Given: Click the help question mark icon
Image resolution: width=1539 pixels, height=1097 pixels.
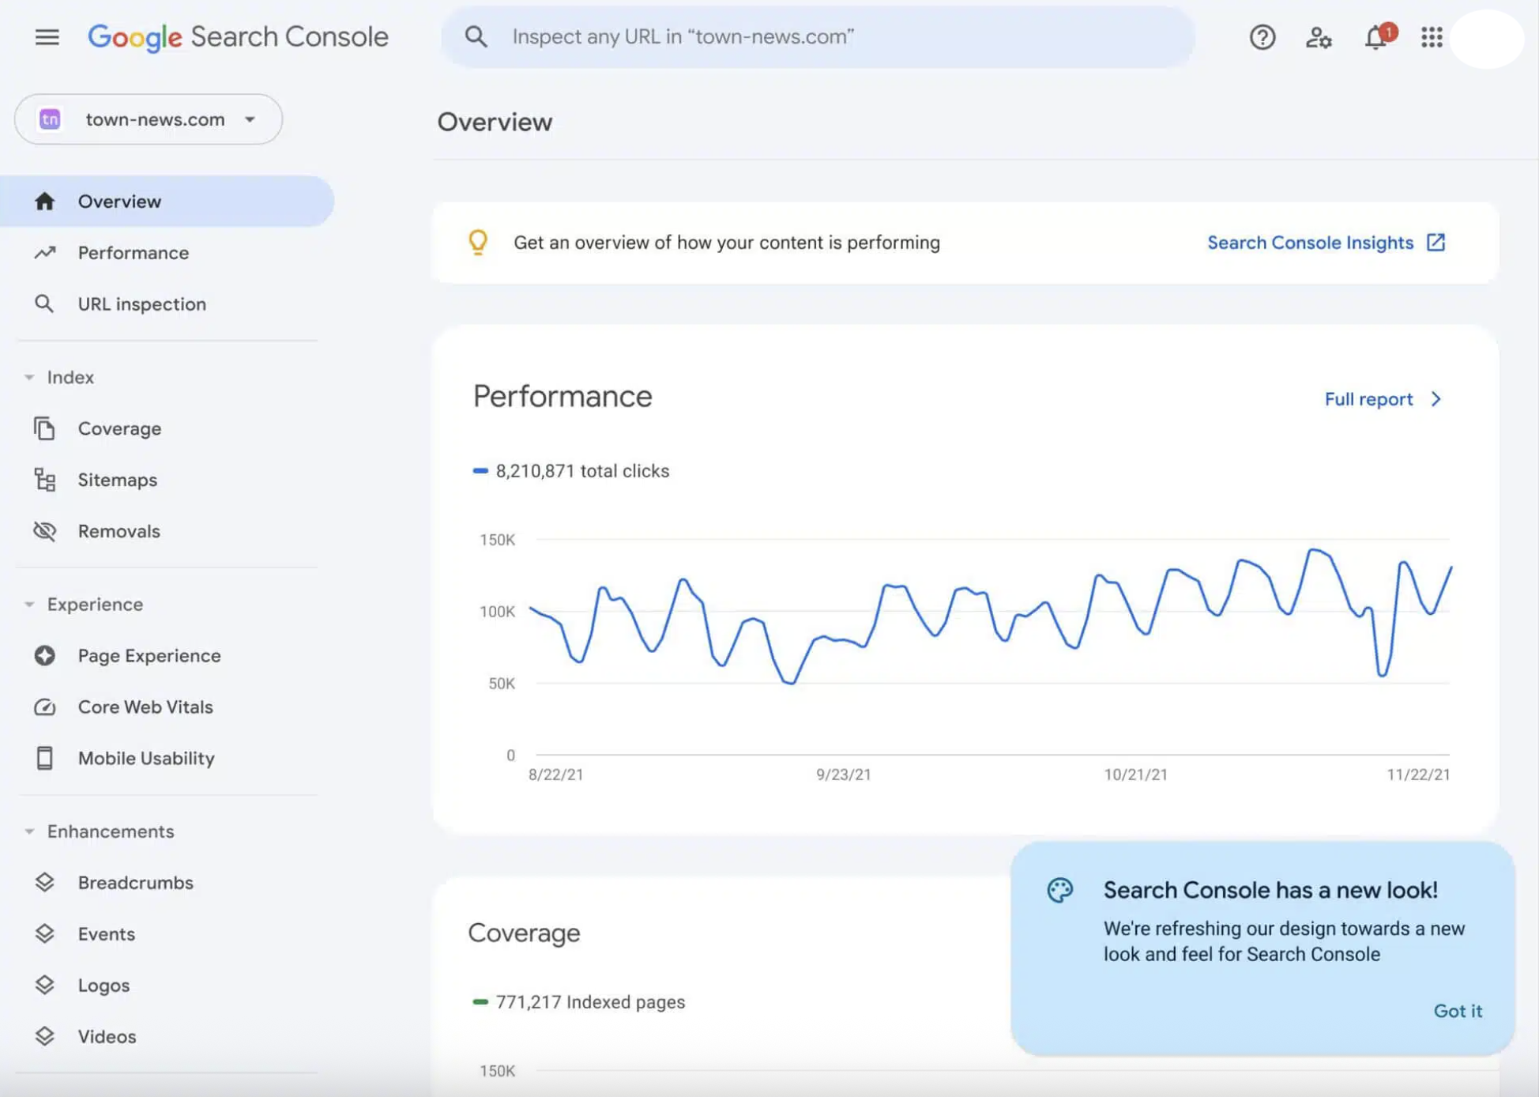Looking at the screenshot, I should point(1262,36).
